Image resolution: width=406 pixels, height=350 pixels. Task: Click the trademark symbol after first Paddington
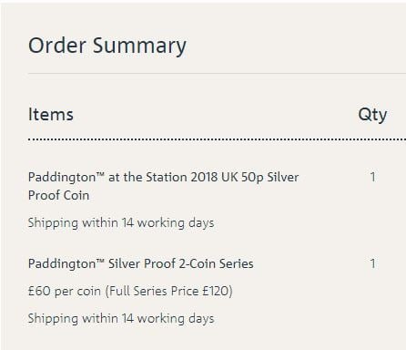pos(100,174)
